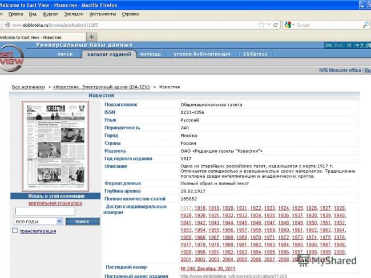Image resolution: width=371 pixels, height=278 pixels.
Task: Reload page using the refresh icon
Action: click(x=276, y=25)
